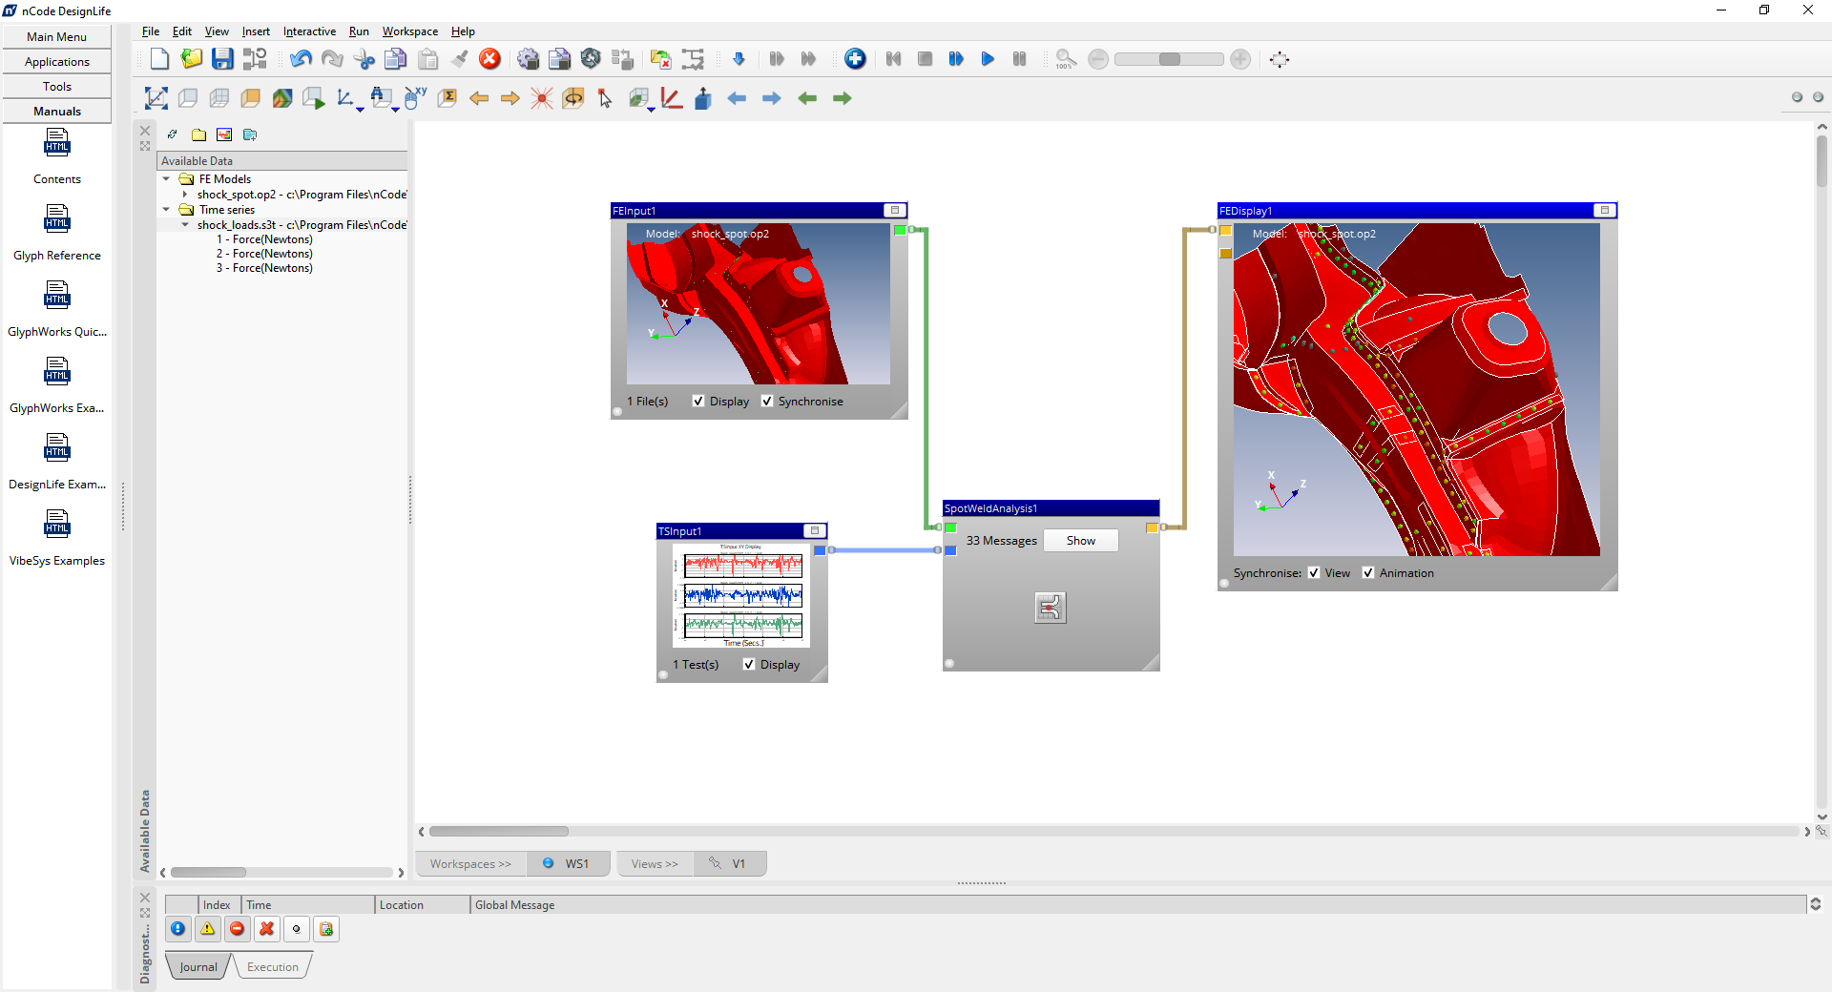Screen dimensions: 1832x992
Task: Save with the floppy disk icon
Action: coord(222,59)
